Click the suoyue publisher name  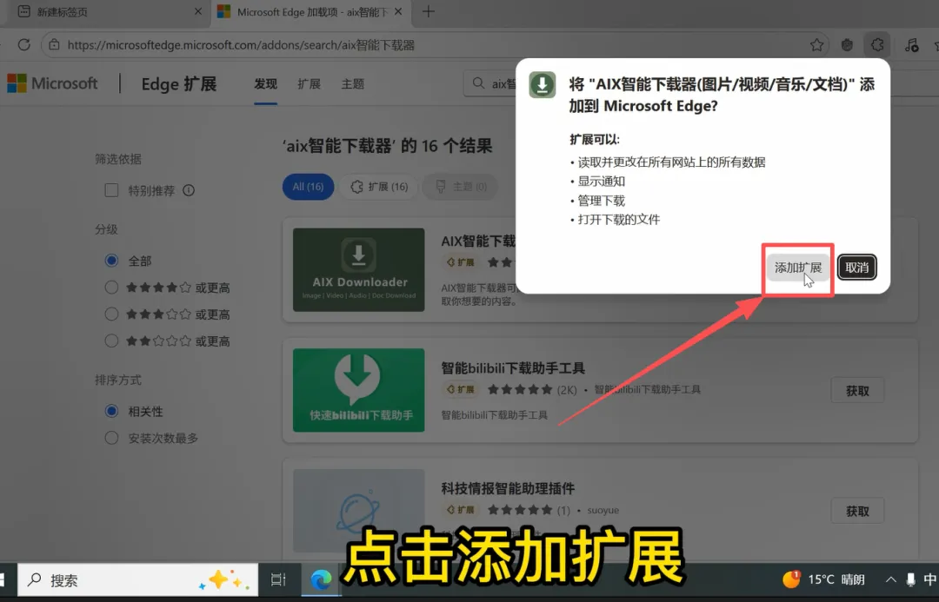tap(603, 510)
